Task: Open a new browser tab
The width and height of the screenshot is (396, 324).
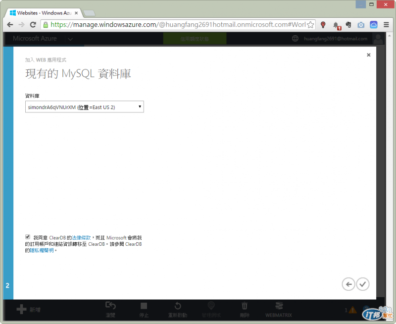Action: 89,13
